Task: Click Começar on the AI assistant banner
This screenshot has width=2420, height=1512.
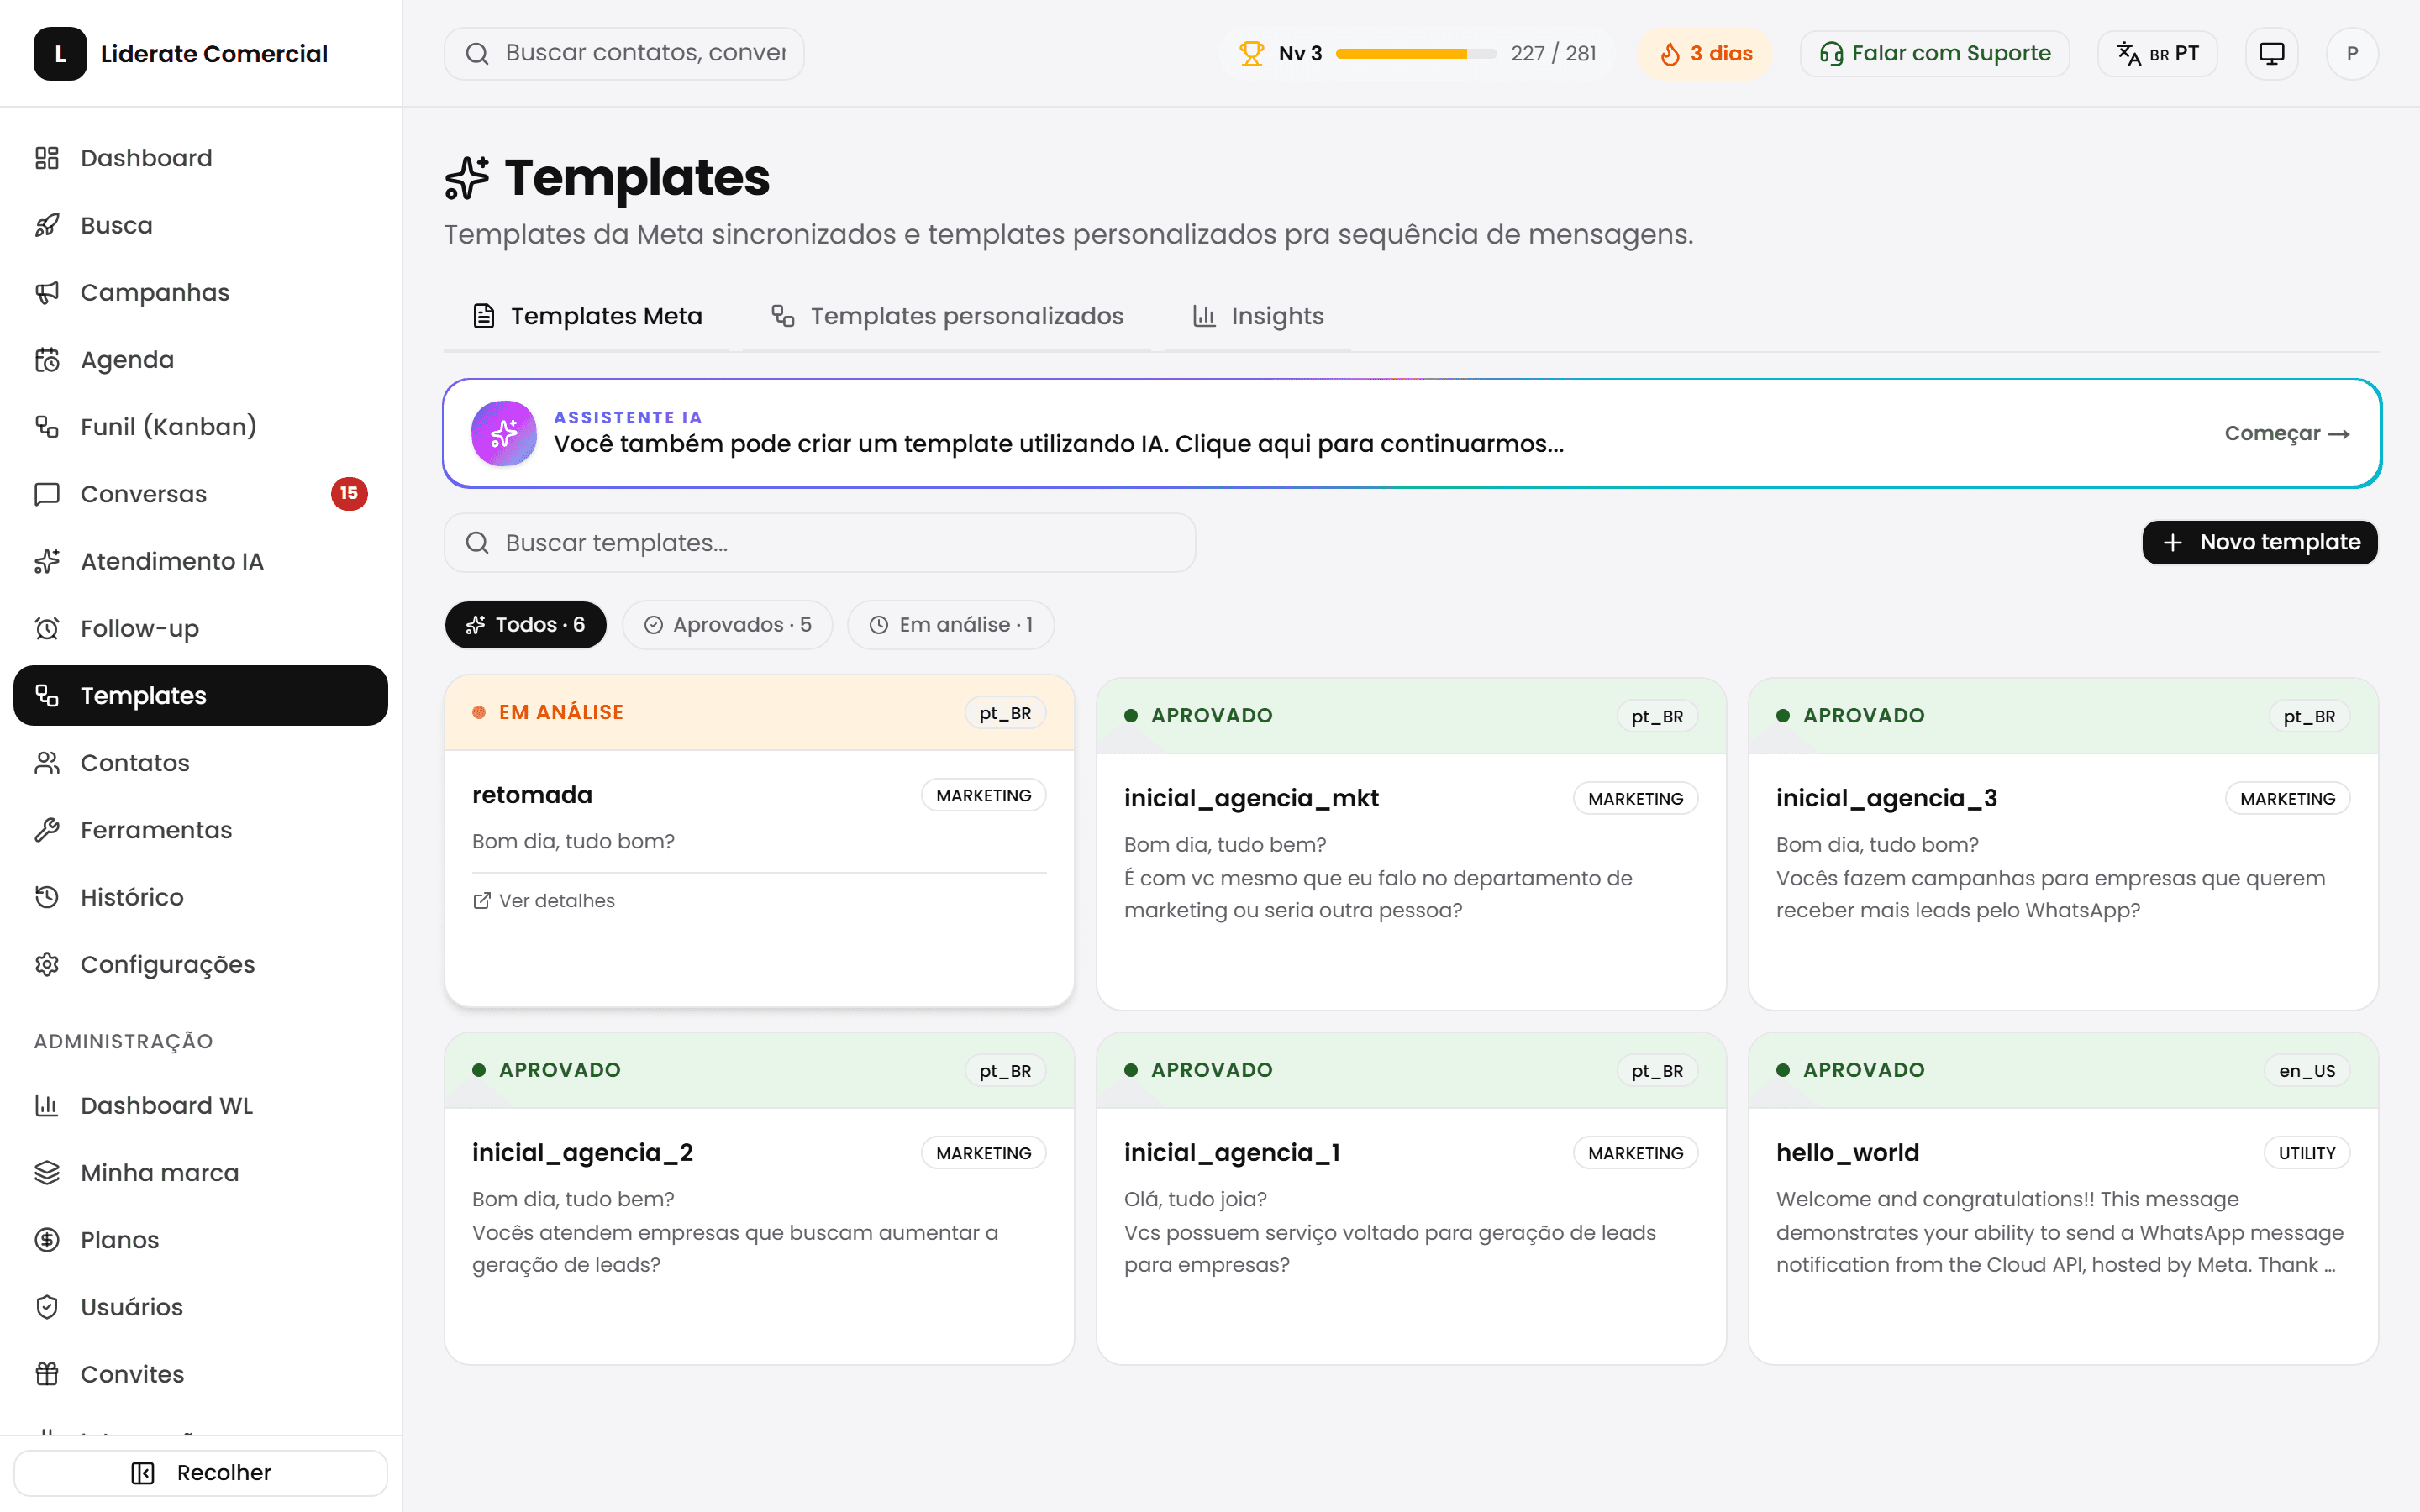Action: 2287,433
